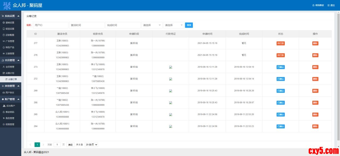The image size is (340, 156).
Task: Click the 短信设置 phone icon
Action: [x=4, y=29]
